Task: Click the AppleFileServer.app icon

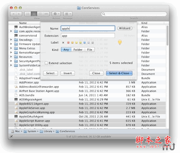Action: point(16,108)
